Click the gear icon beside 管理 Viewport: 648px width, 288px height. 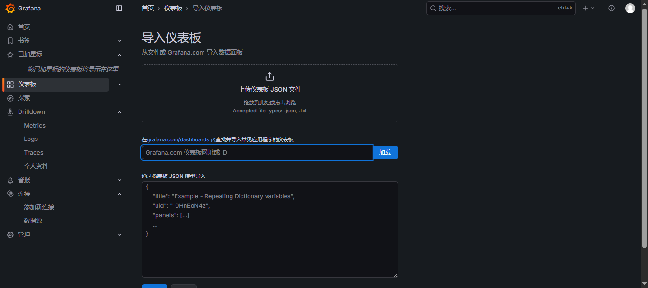10,235
